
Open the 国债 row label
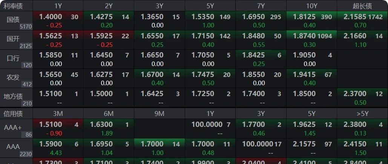click(x=13, y=20)
